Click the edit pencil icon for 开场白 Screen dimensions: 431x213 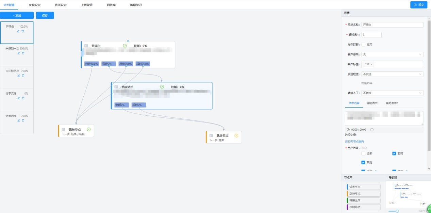point(18,31)
